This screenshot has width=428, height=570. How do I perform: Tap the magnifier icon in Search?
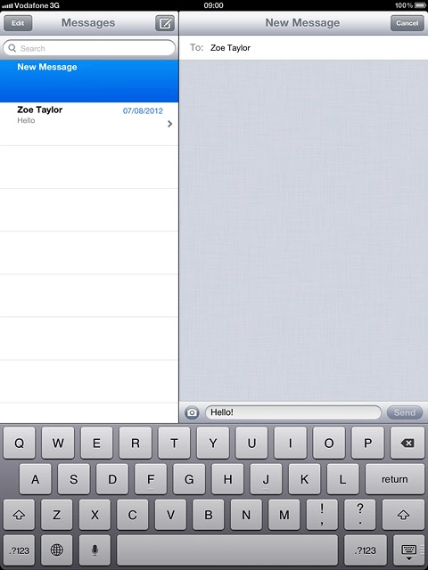12,48
